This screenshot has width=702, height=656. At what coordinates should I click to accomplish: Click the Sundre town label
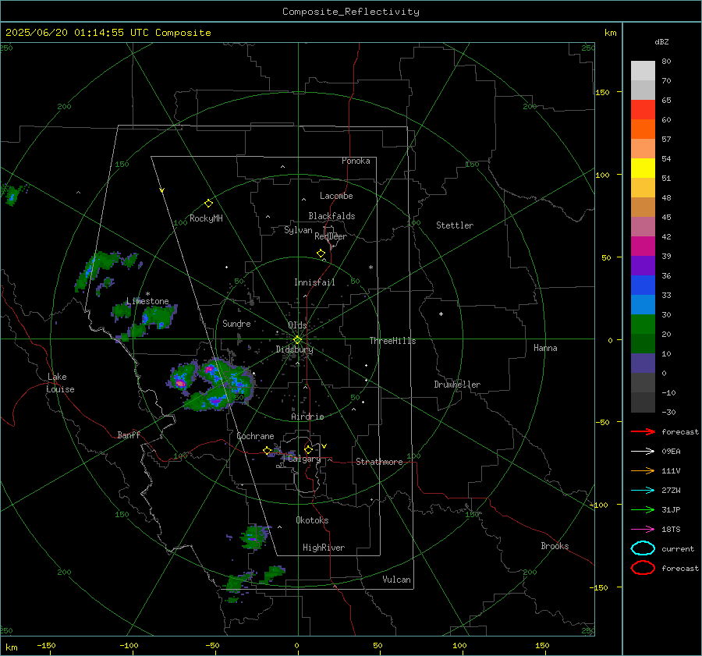click(x=236, y=323)
